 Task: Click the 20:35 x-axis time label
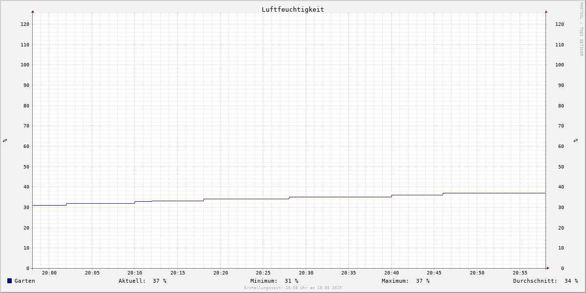pos(349,273)
